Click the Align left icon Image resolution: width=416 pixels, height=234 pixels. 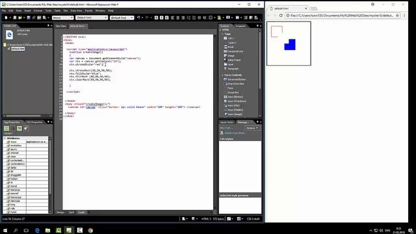(x=173, y=18)
